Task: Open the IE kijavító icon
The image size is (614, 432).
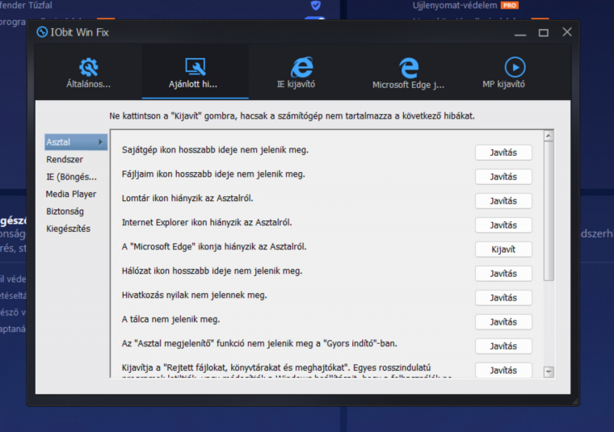Action: coord(301,67)
